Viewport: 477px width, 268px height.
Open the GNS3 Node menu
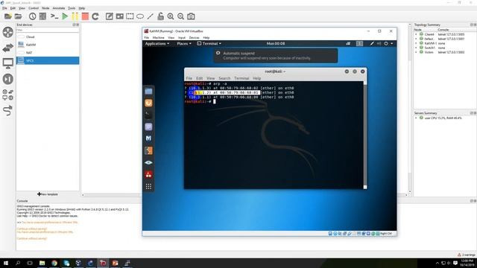[x=45, y=8]
